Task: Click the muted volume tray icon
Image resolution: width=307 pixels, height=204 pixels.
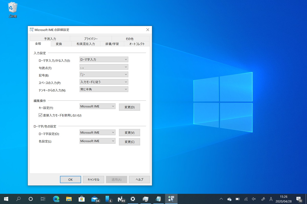Action: coord(254,199)
